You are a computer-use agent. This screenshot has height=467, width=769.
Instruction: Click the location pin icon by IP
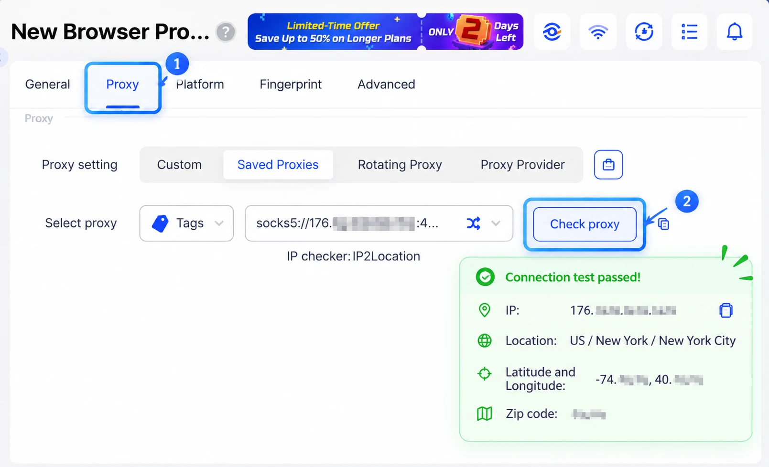point(485,310)
